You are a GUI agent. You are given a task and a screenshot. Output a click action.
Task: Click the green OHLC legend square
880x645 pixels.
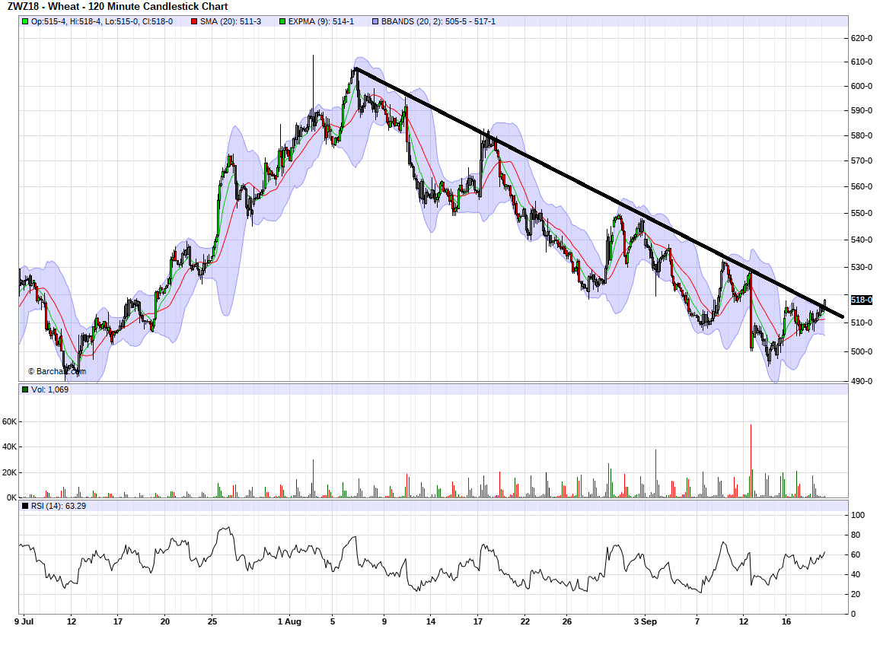tap(25, 21)
